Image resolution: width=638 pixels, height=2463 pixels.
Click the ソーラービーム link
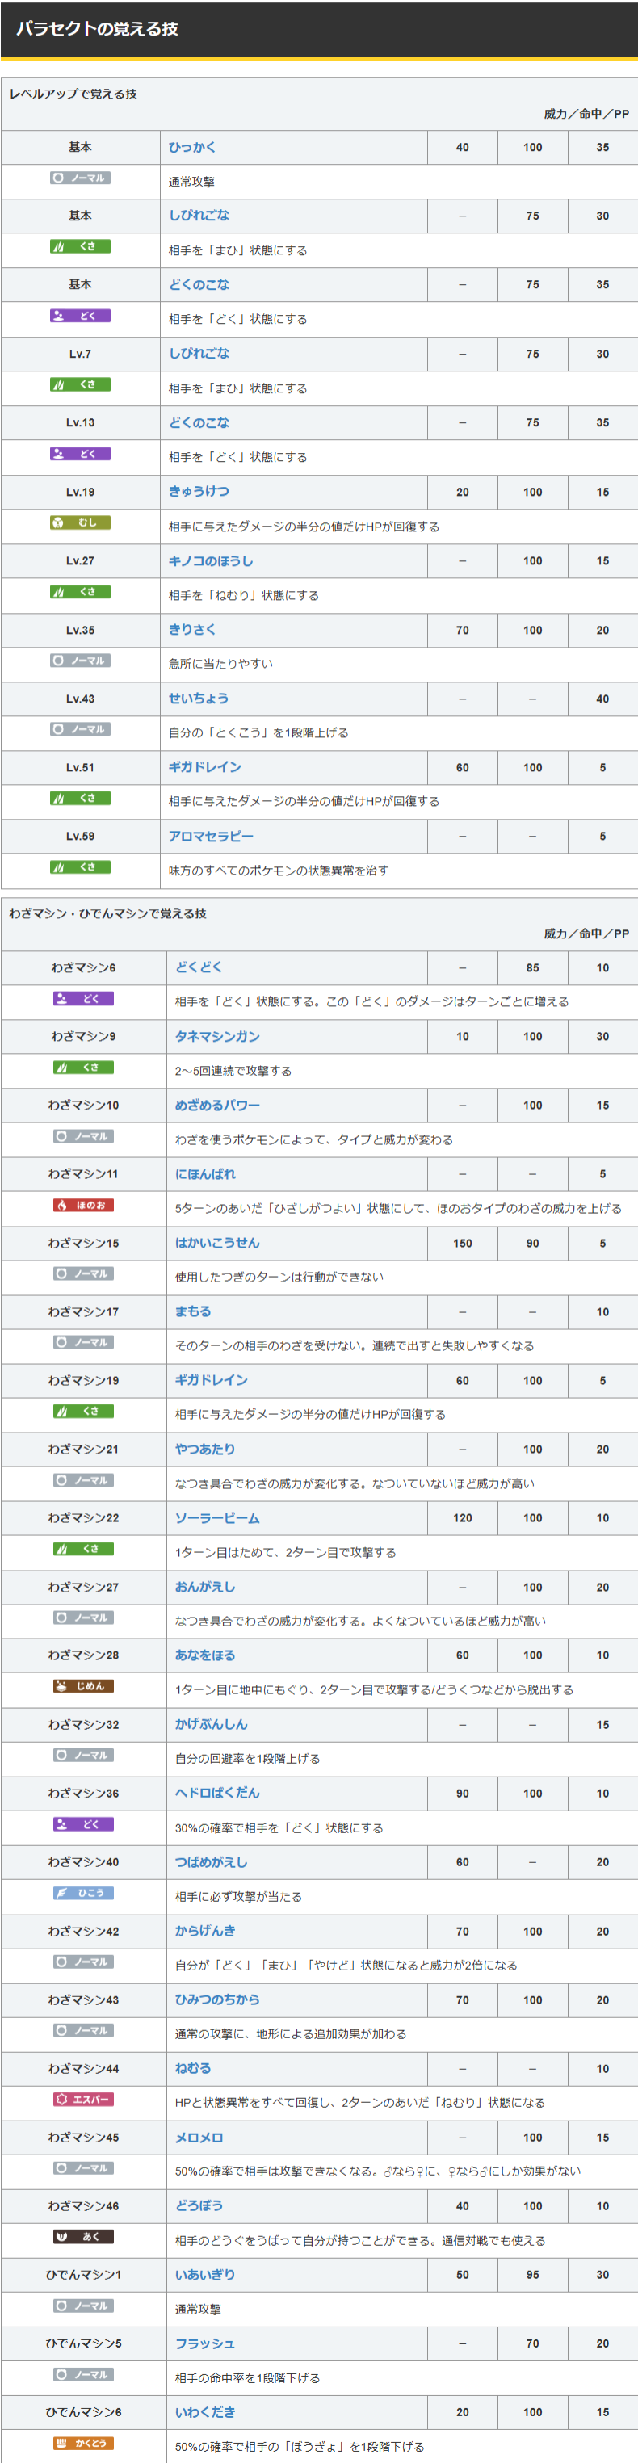pyautogui.click(x=217, y=1517)
